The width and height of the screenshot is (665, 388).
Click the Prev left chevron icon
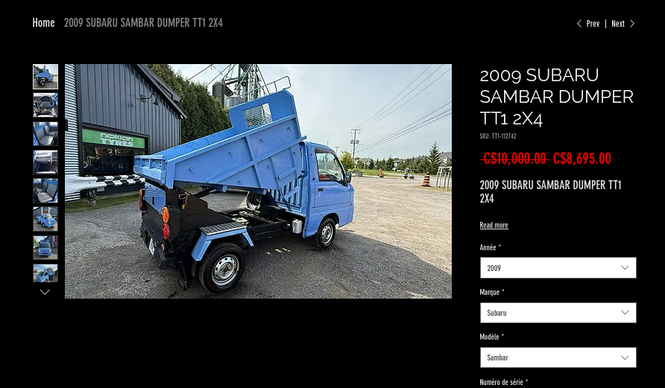[x=579, y=24]
